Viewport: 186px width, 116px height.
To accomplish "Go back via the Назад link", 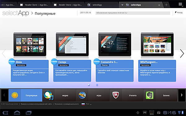I will [179, 12].
